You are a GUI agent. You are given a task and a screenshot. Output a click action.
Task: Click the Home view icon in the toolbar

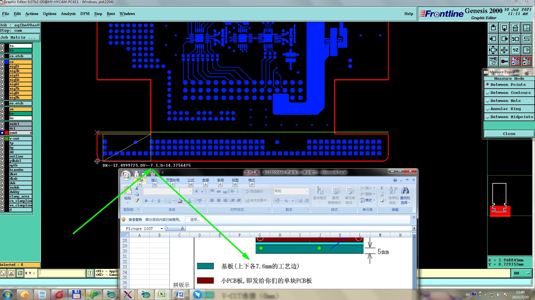(x=515, y=28)
